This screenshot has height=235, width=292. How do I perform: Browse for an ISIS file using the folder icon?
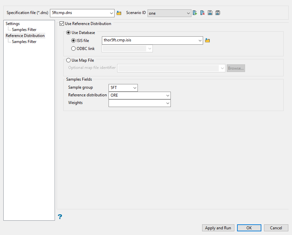(x=207, y=40)
